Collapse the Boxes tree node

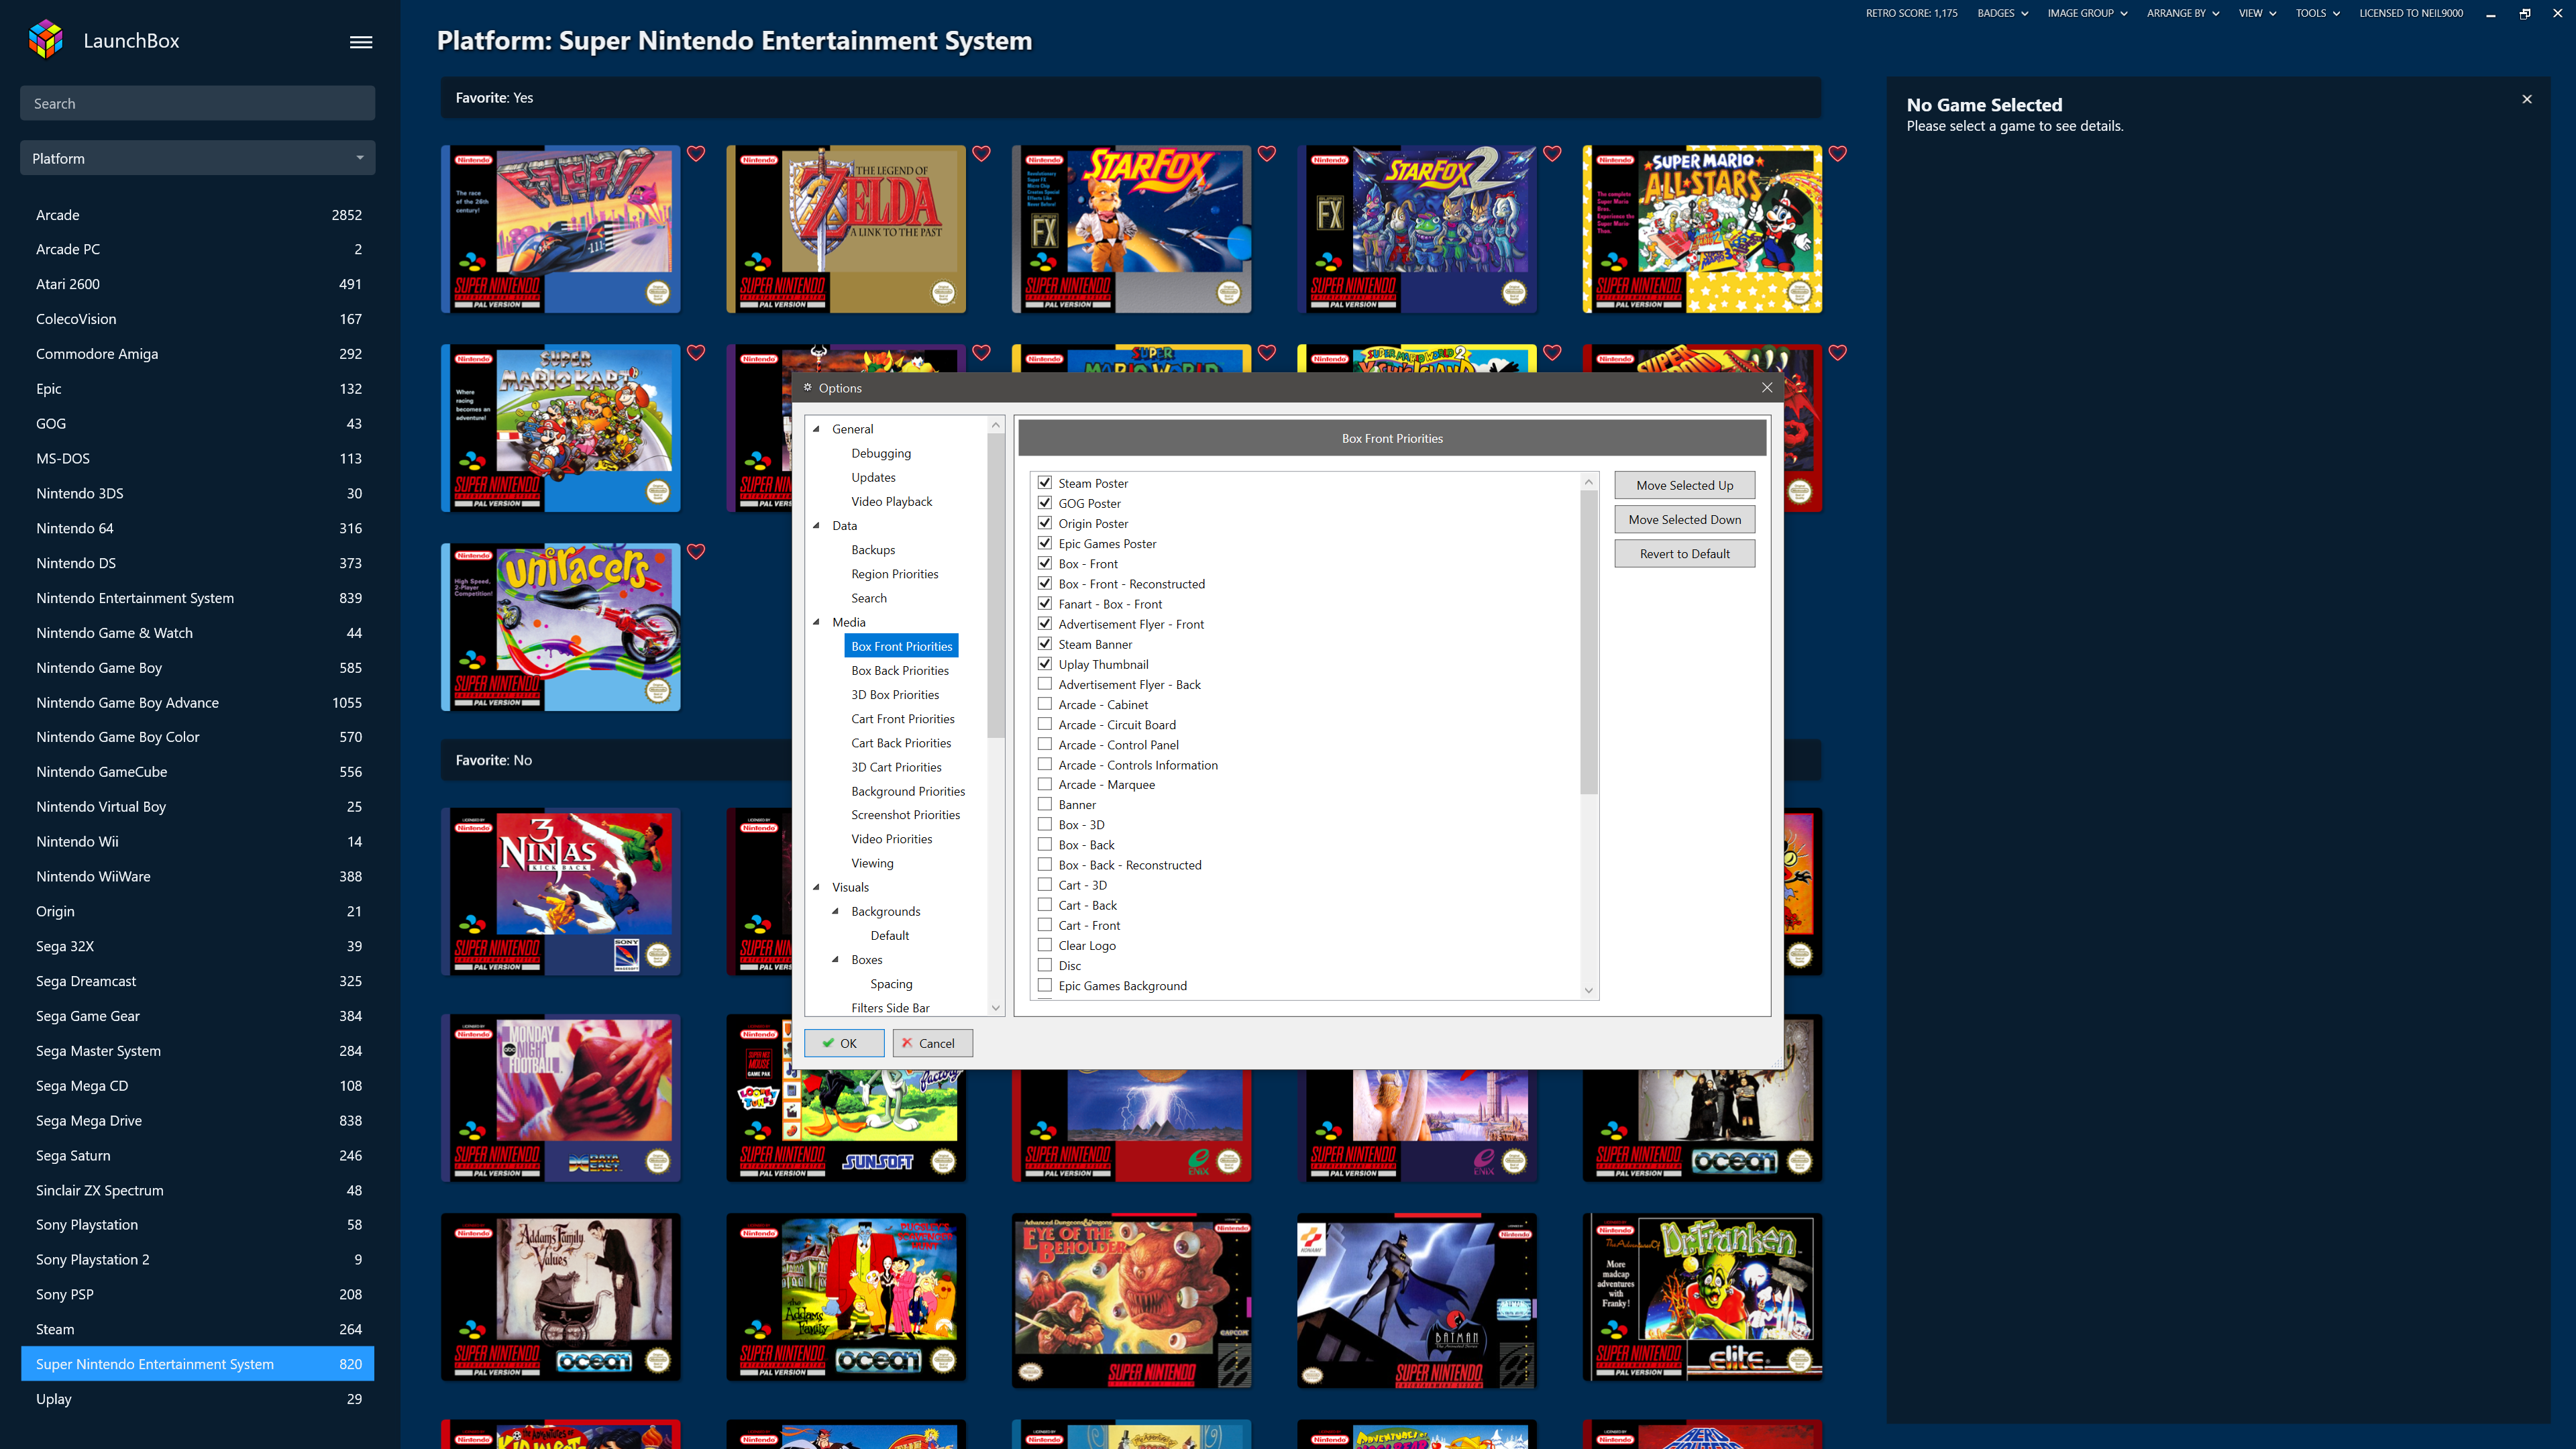835,959
